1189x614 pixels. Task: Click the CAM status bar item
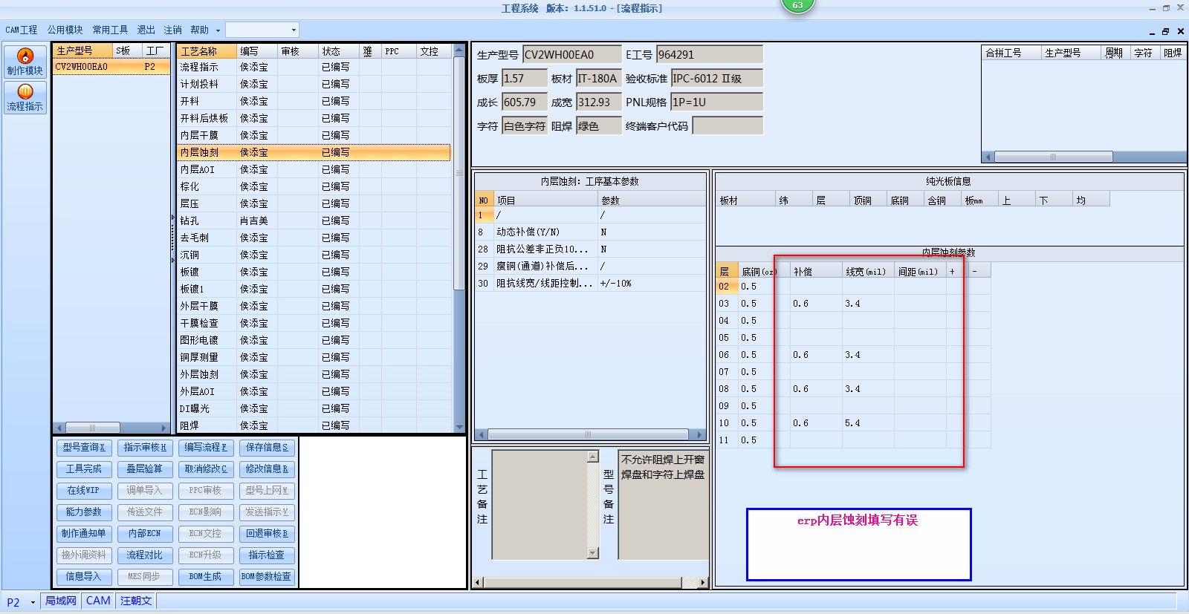tap(98, 601)
